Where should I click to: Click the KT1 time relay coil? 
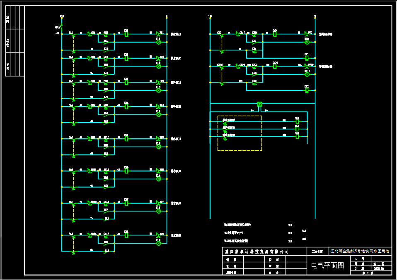(307, 58)
